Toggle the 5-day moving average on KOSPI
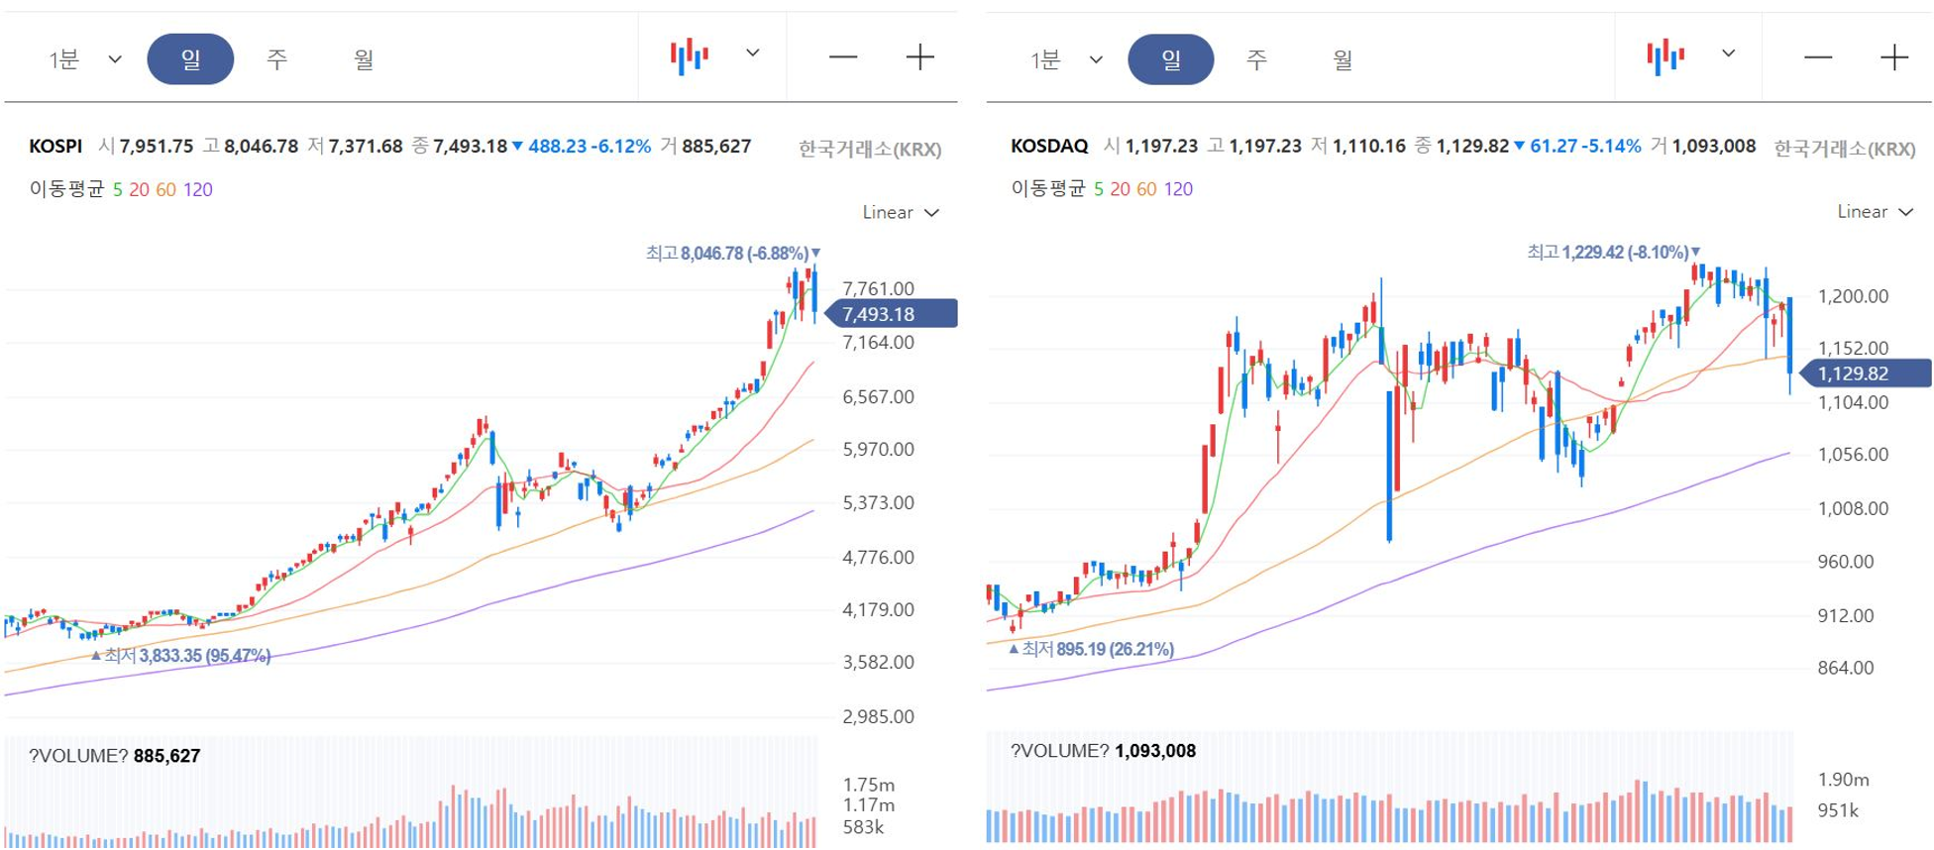1934x850 pixels. 118,189
